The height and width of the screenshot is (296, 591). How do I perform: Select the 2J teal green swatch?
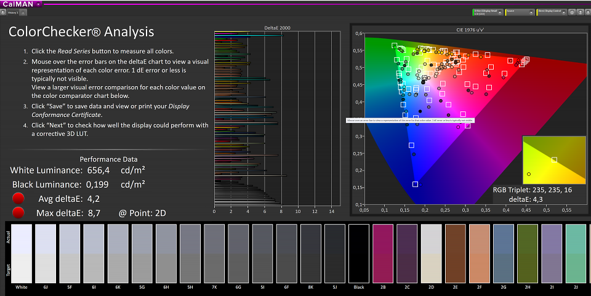point(576,254)
